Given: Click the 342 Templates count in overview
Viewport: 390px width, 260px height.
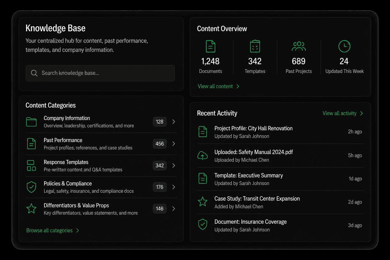Looking at the screenshot, I should pyautogui.click(x=255, y=61).
